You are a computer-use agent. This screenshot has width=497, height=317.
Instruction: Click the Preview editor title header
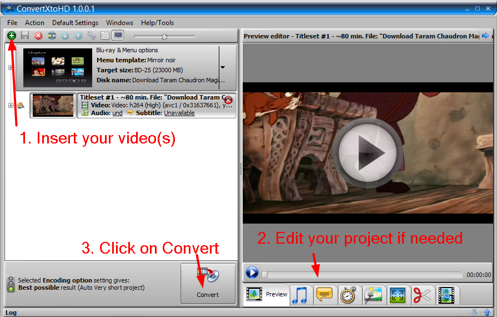point(362,36)
